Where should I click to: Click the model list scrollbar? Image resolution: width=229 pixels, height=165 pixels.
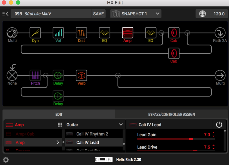124,144
